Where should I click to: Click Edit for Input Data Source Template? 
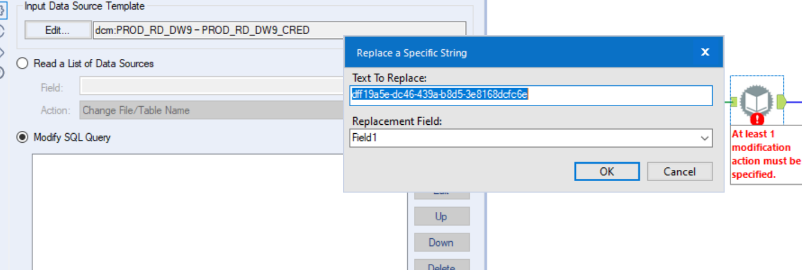click(x=58, y=30)
